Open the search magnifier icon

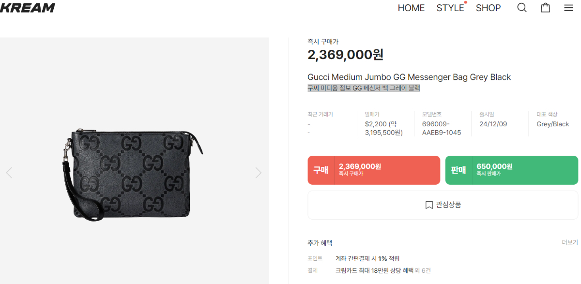(521, 8)
